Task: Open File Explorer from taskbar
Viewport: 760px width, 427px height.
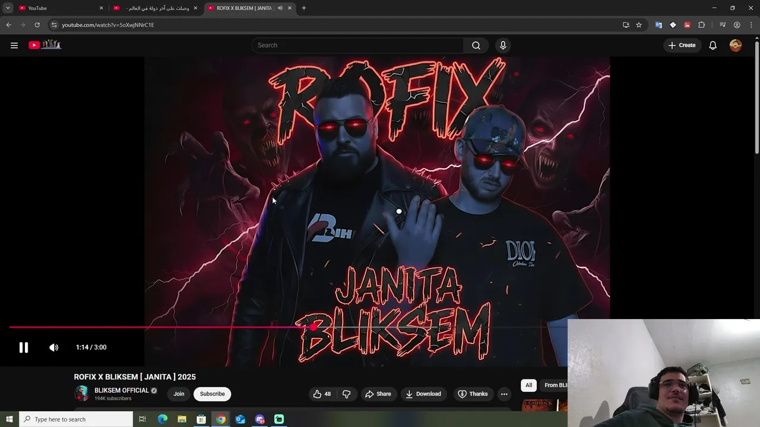Action: pos(182,419)
